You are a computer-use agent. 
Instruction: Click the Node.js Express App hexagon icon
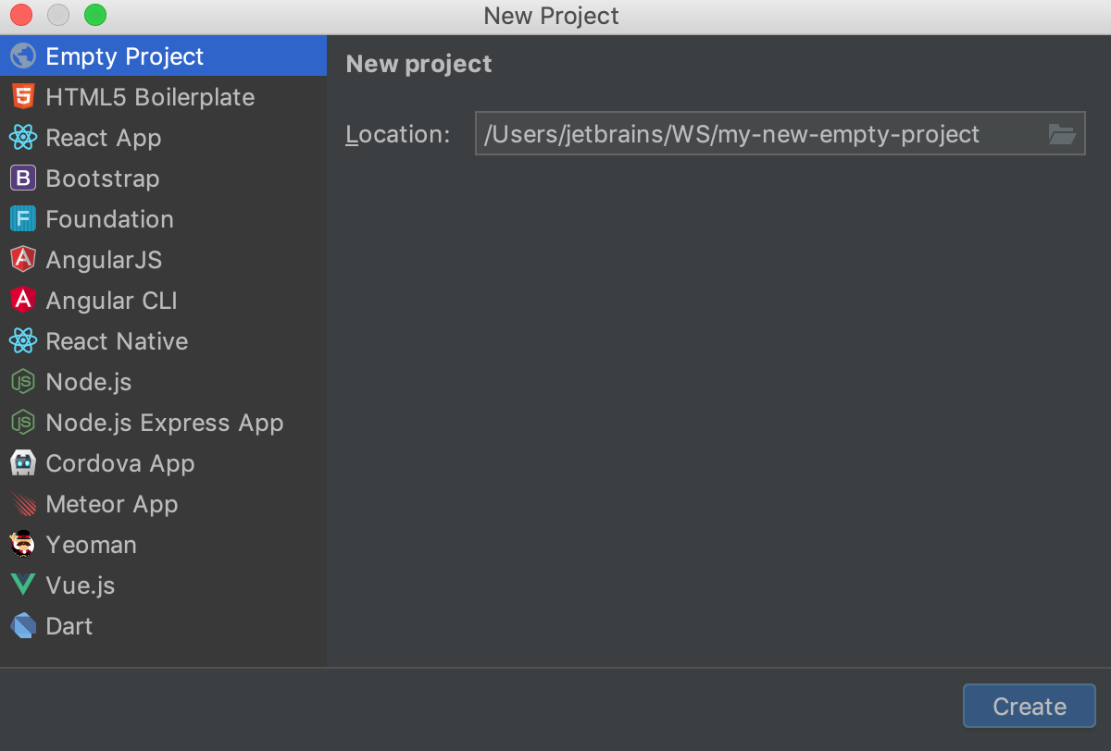coord(23,423)
